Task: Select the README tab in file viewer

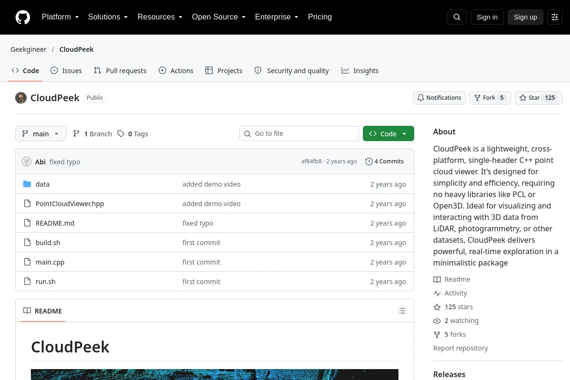Action: [43, 311]
